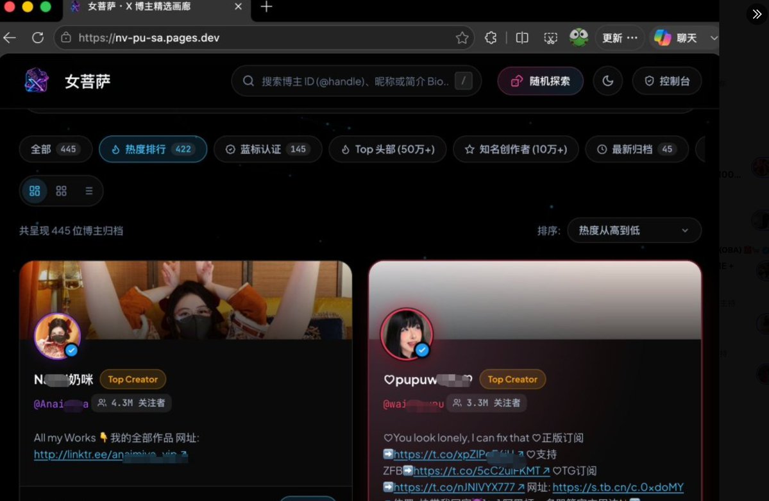Click the 4.3M 关注者 follower badge
769x501 pixels.
131,403
